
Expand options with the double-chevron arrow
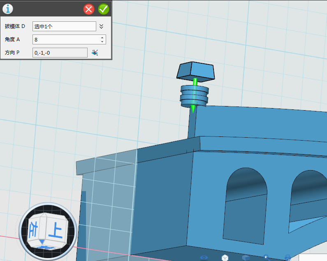click(102, 26)
